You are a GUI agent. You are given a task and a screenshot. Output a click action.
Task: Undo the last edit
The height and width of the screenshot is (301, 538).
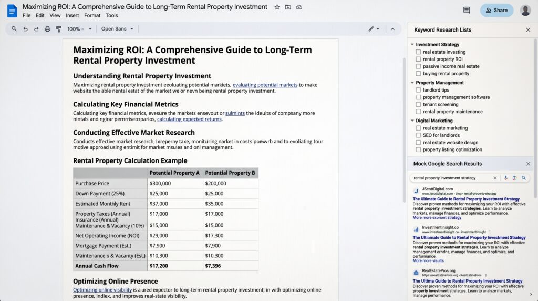point(25,29)
